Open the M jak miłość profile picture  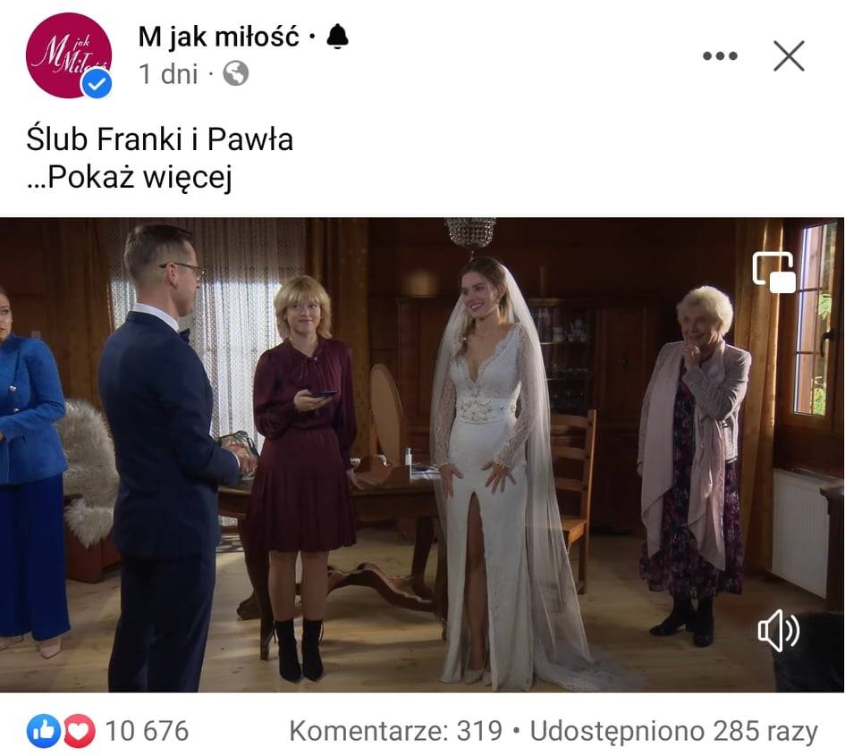pyautogui.click(x=69, y=55)
